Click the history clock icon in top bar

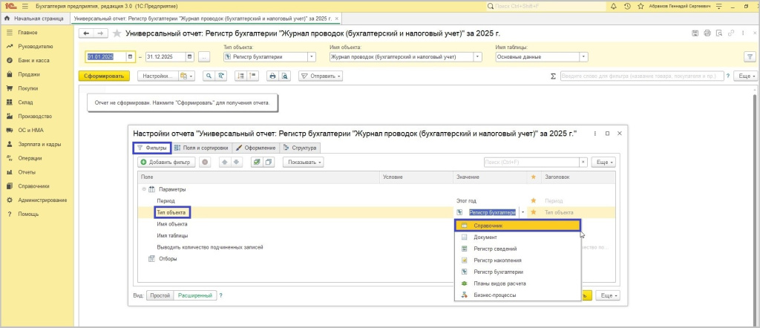click(626, 6)
